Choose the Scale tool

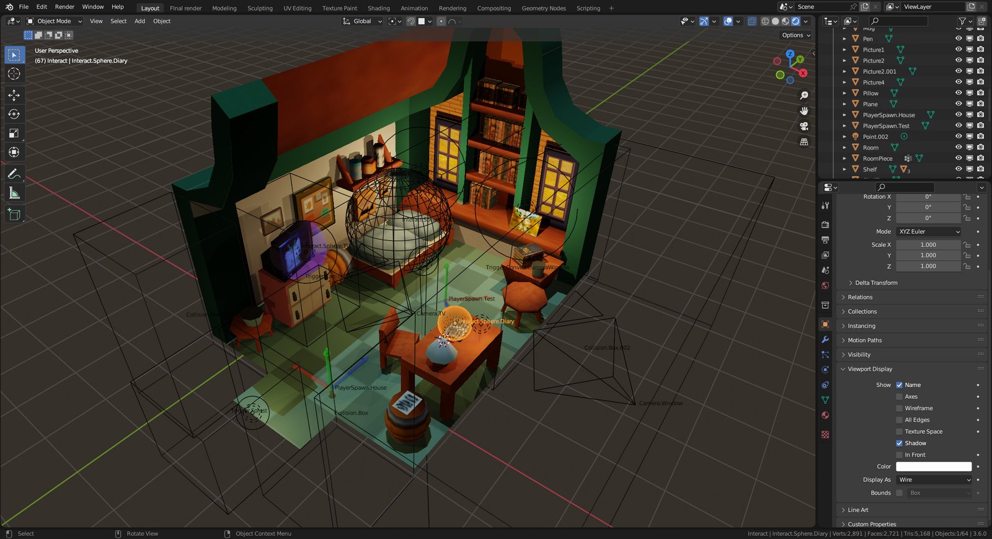click(x=14, y=133)
